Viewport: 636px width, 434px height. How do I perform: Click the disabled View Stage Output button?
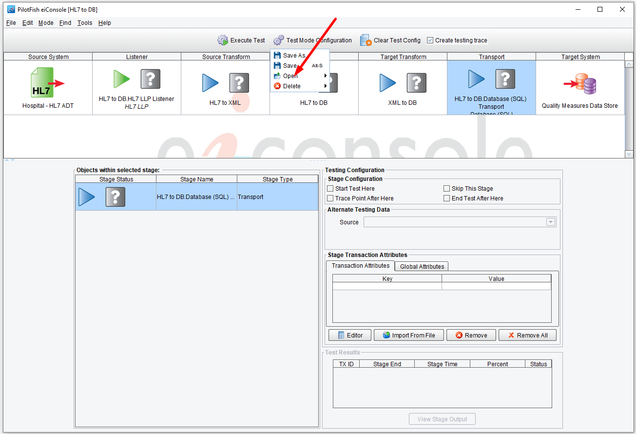(x=443, y=419)
